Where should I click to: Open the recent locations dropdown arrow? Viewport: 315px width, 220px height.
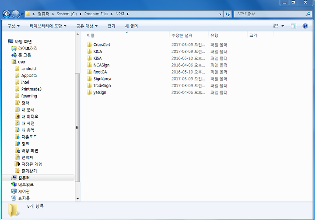pyautogui.click(x=22, y=14)
